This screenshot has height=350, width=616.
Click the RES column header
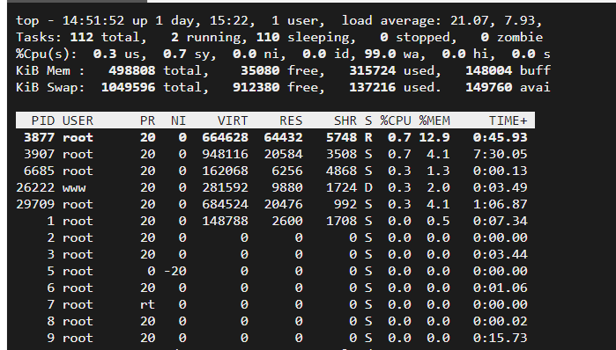click(x=291, y=120)
